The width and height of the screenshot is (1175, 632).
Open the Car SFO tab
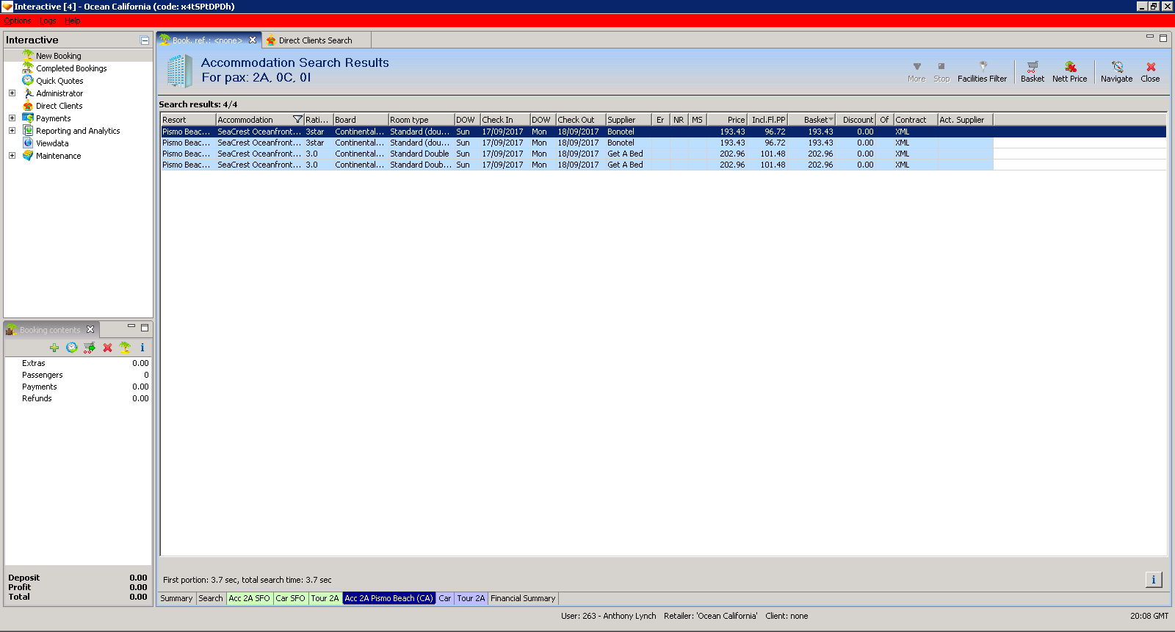tap(290, 598)
